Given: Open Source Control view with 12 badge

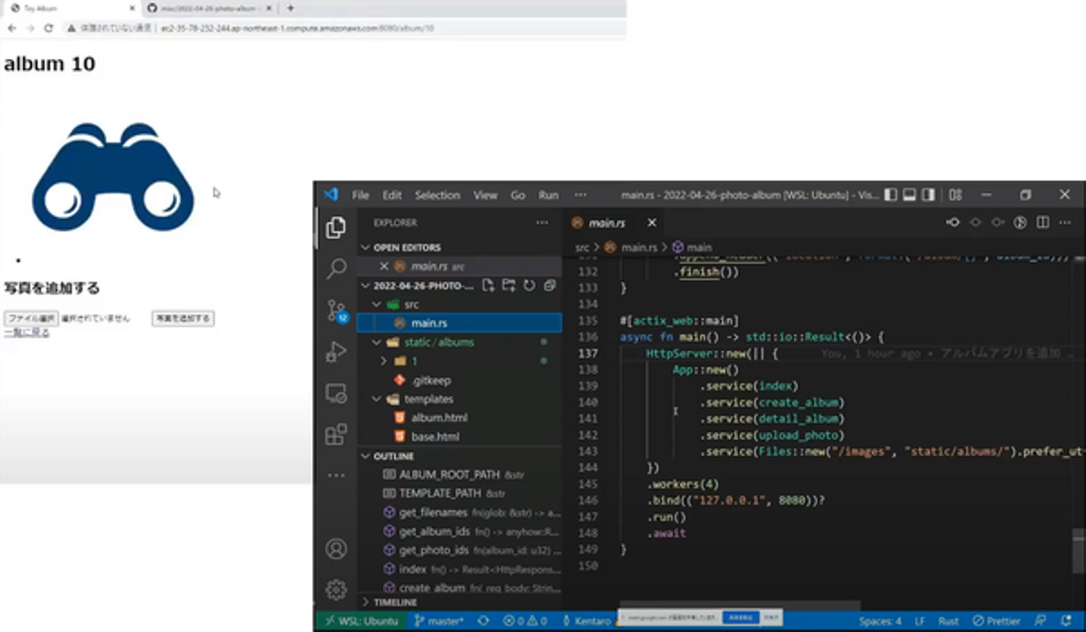Looking at the screenshot, I should click(336, 310).
